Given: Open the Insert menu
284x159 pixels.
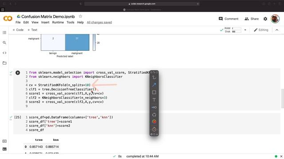Looking at the screenshot, I should click(45, 23).
